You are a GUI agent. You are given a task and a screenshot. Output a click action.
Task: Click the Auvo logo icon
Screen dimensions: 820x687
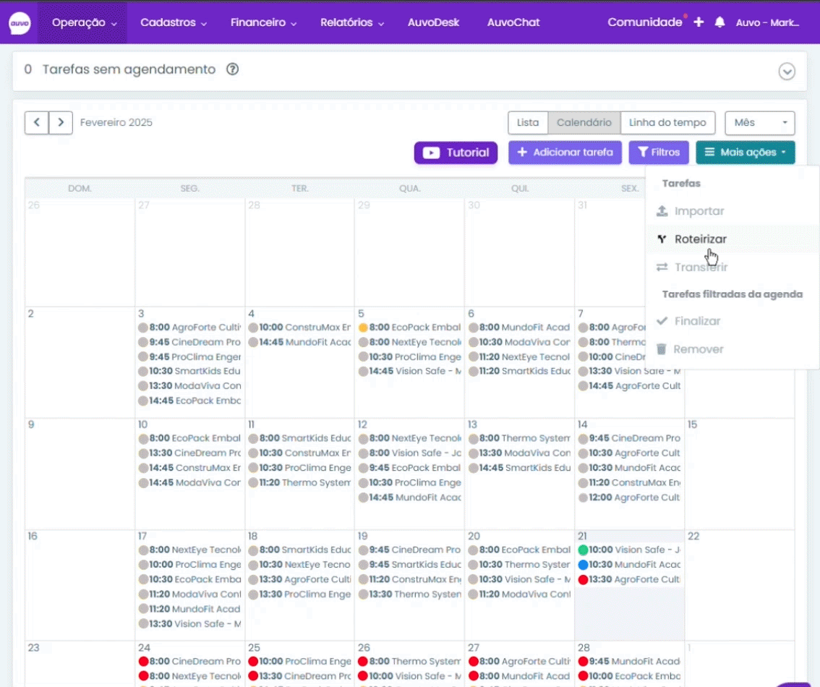20,23
